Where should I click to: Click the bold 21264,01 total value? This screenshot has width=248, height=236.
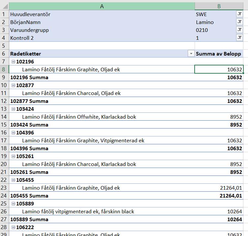231,196
